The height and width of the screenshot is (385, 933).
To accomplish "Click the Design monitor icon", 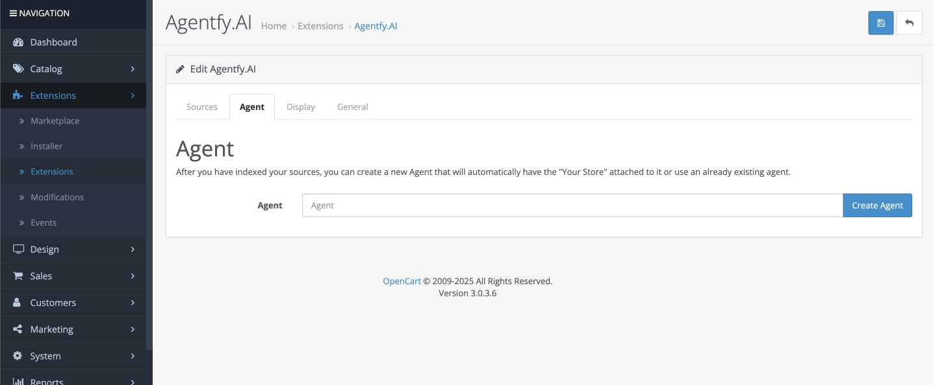I will pos(18,249).
